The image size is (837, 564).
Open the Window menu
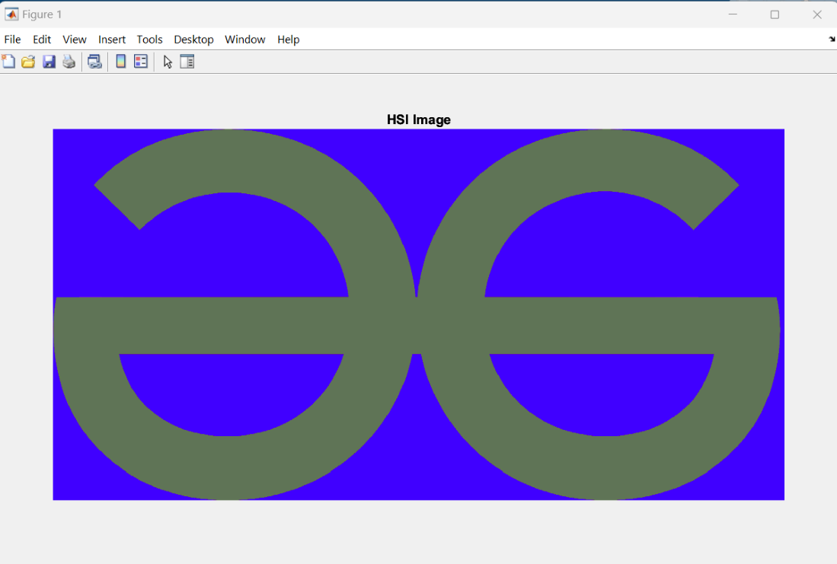click(245, 40)
